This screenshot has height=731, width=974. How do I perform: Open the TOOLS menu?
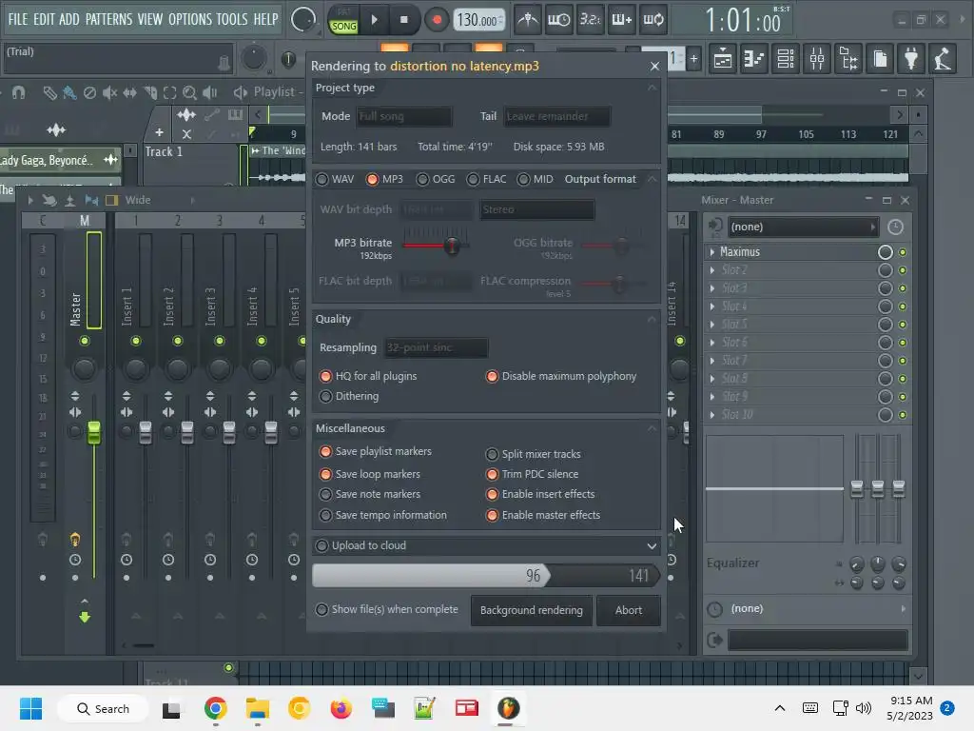tap(232, 19)
